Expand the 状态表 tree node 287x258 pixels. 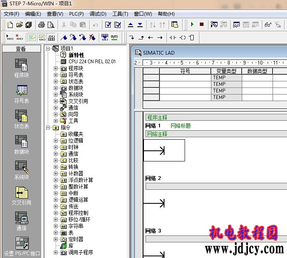point(56,82)
